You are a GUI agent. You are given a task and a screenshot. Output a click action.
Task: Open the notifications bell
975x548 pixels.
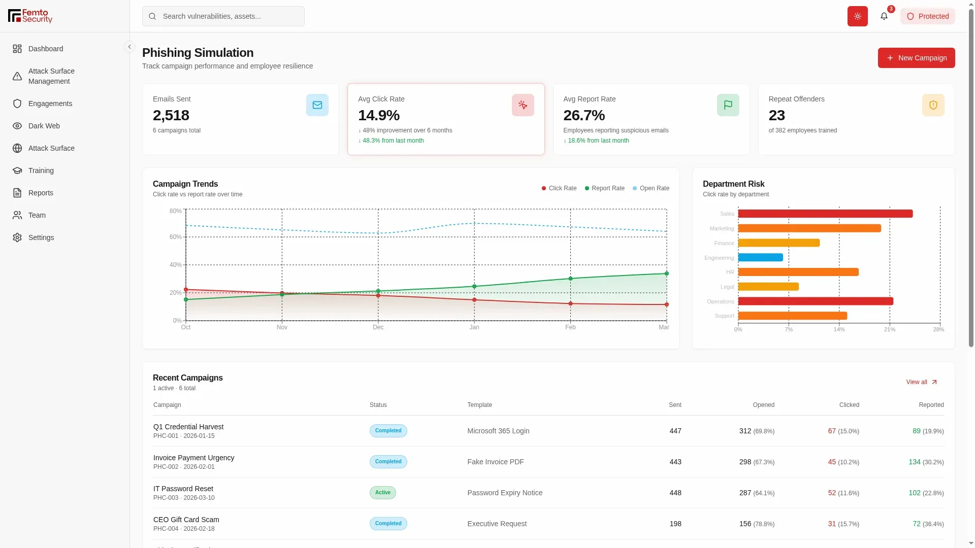tap(884, 16)
